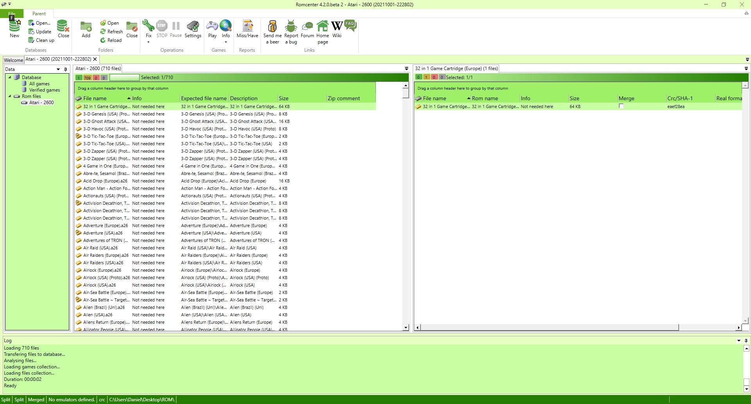Sort files by Size column header
The width and height of the screenshot is (751, 404).
pos(302,98)
